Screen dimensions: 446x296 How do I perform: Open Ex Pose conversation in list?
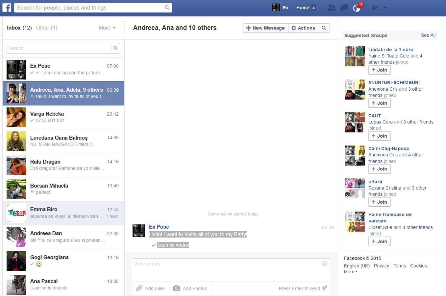63,69
